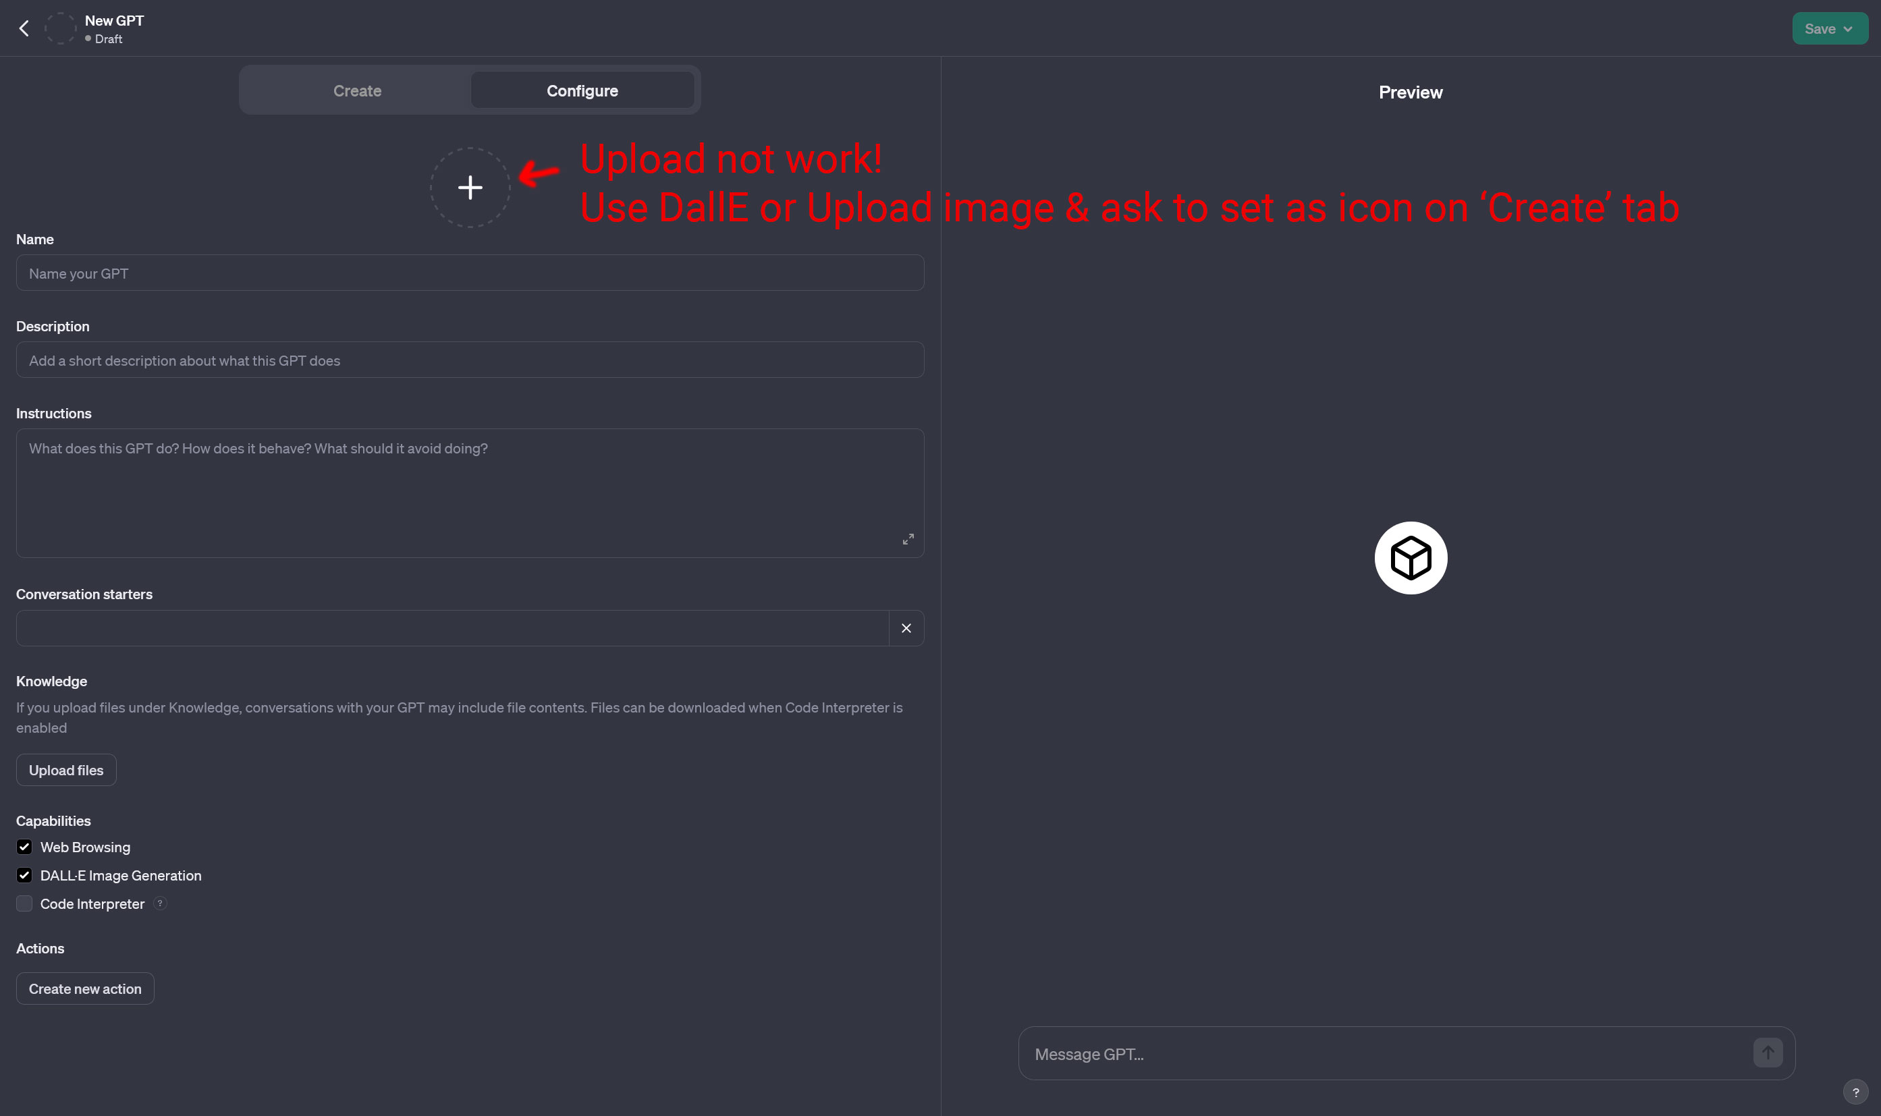Click the back navigation arrow icon
The height and width of the screenshot is (1116, 1881).
point(24,28)
